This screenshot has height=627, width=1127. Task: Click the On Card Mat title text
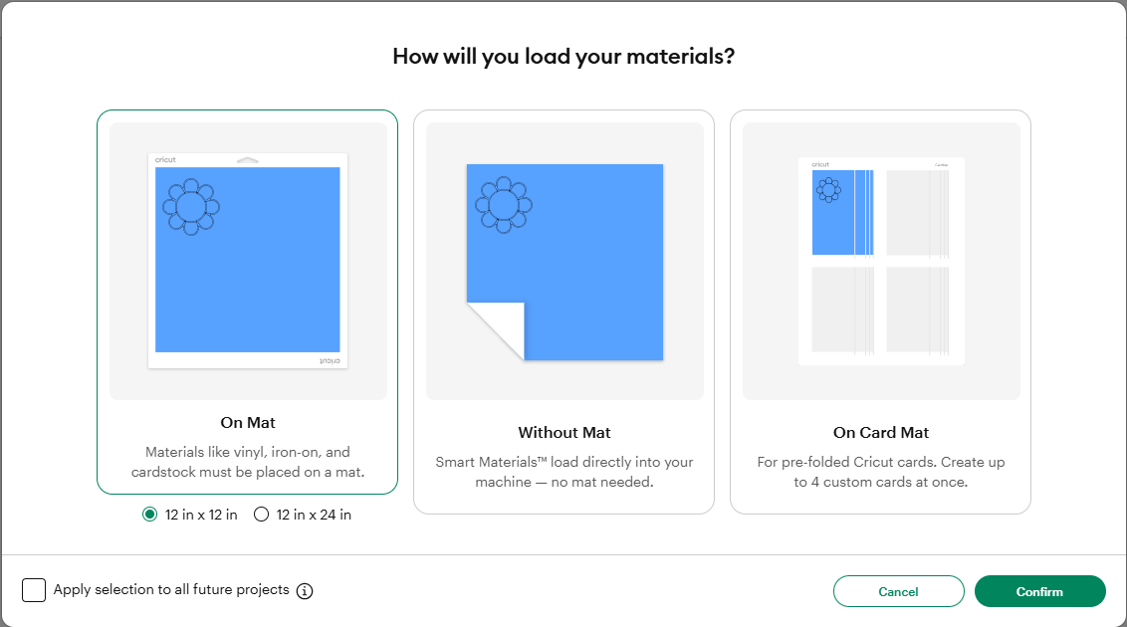coord(881,432)
